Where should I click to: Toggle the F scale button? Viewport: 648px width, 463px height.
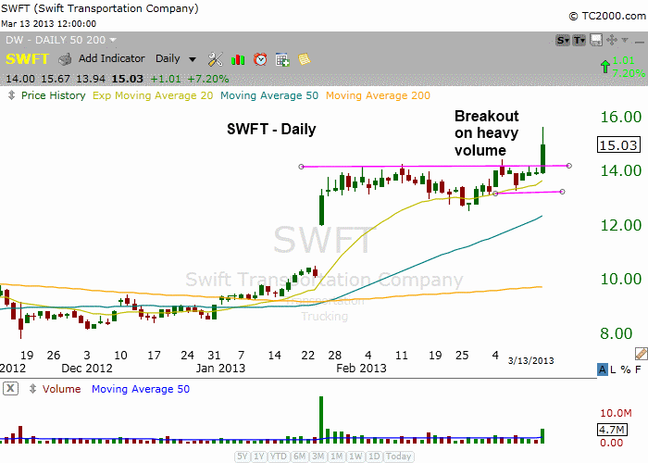pyautogui.click(x=638, y=369)
